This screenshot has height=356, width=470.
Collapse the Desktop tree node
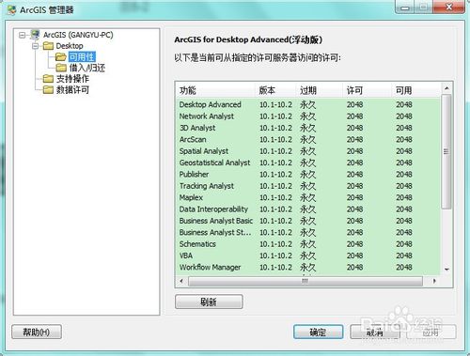[x=35, y=46]
